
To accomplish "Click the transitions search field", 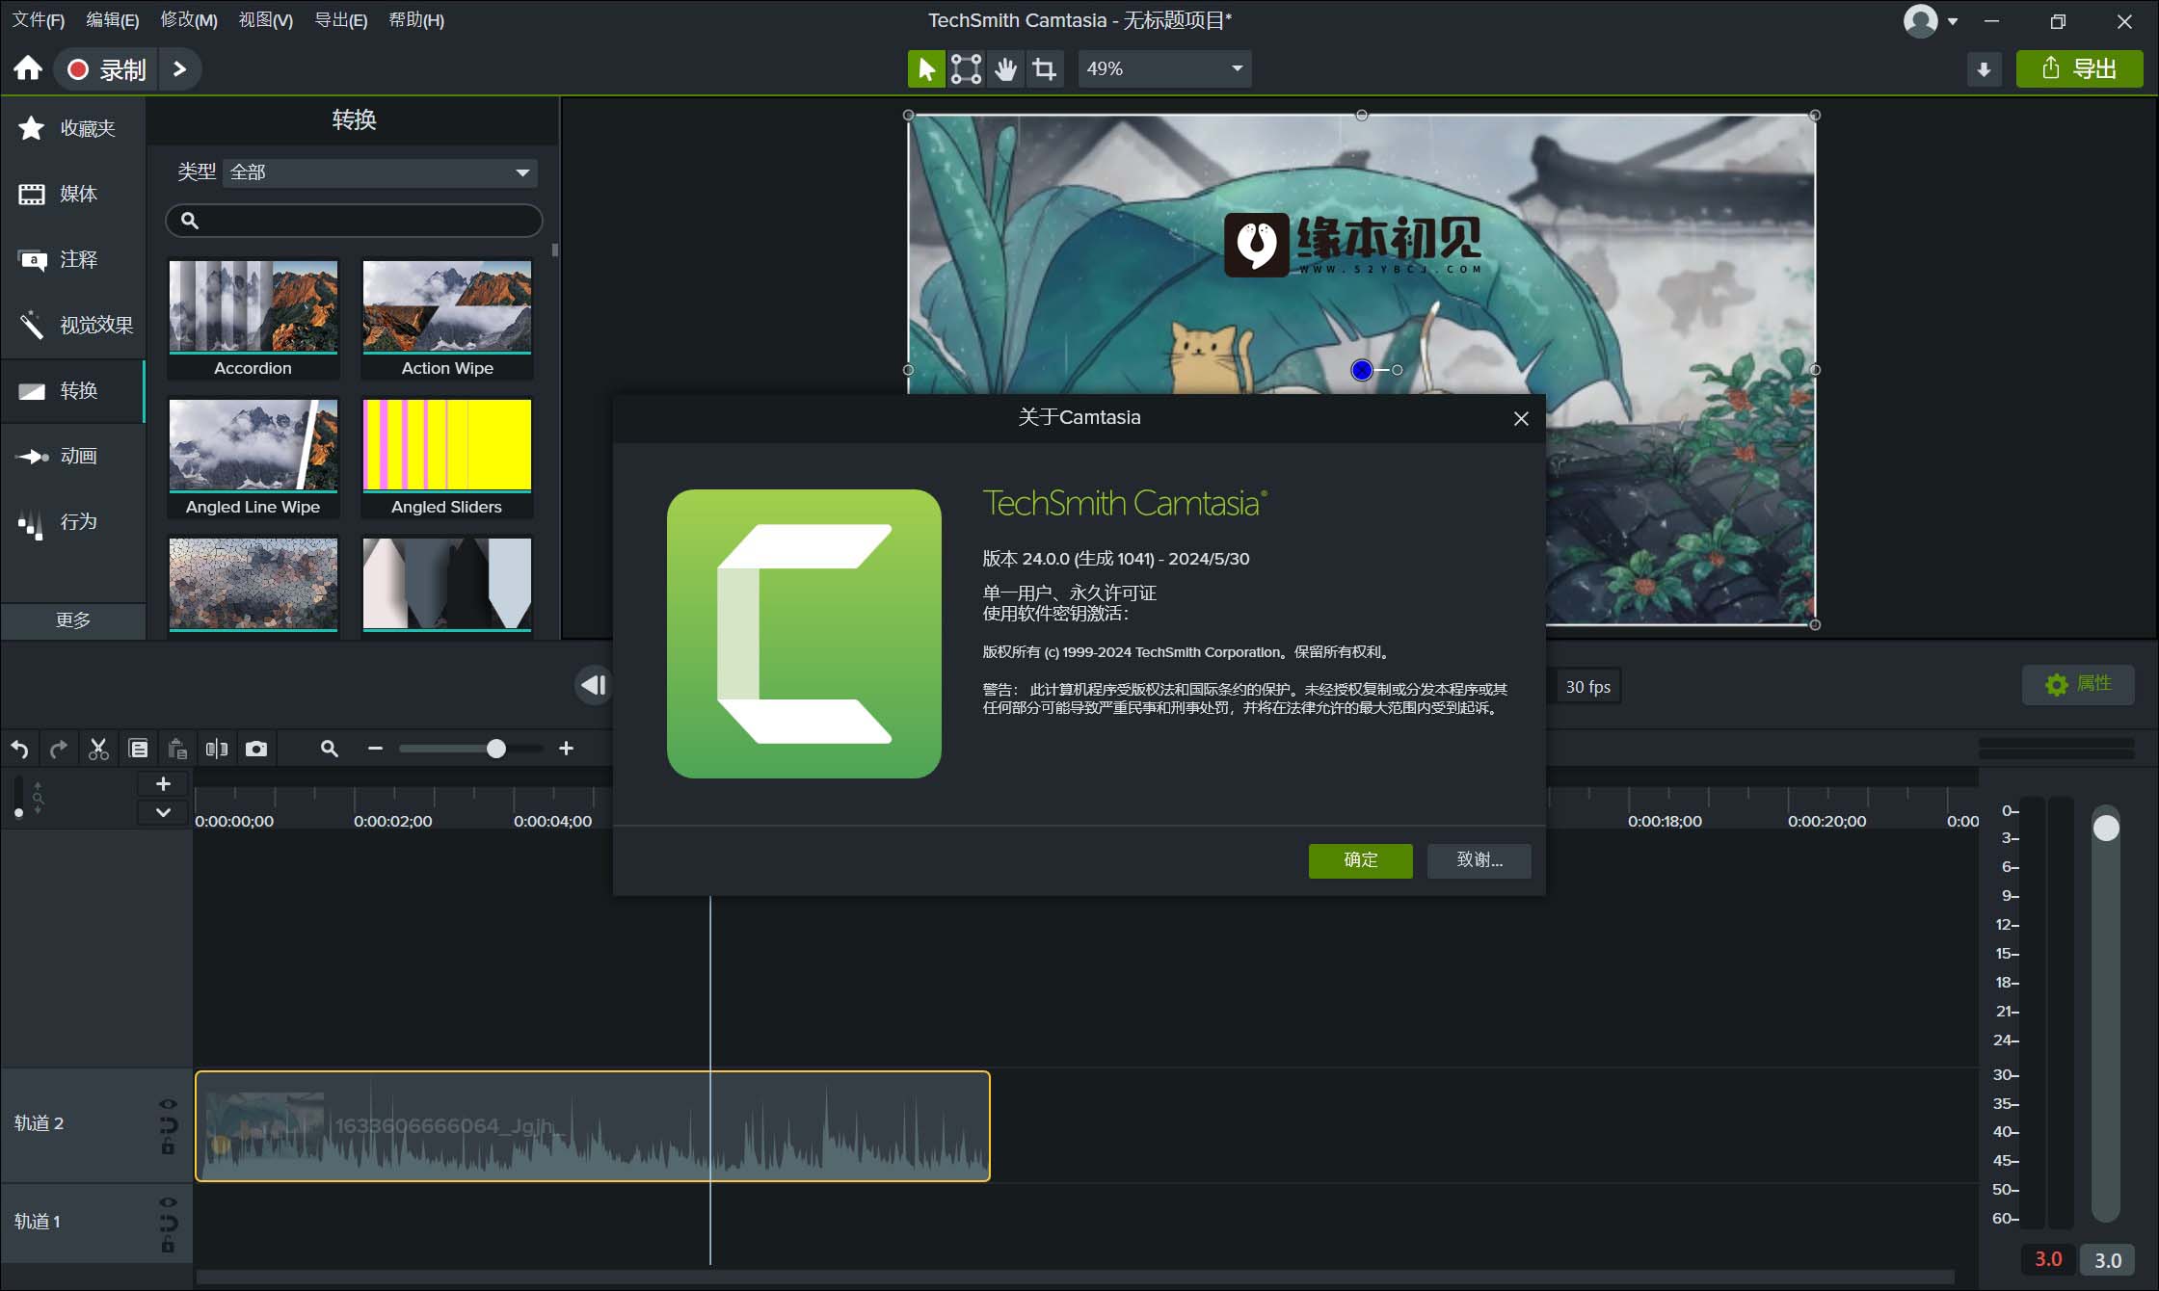I will click(x=355, y=221).
